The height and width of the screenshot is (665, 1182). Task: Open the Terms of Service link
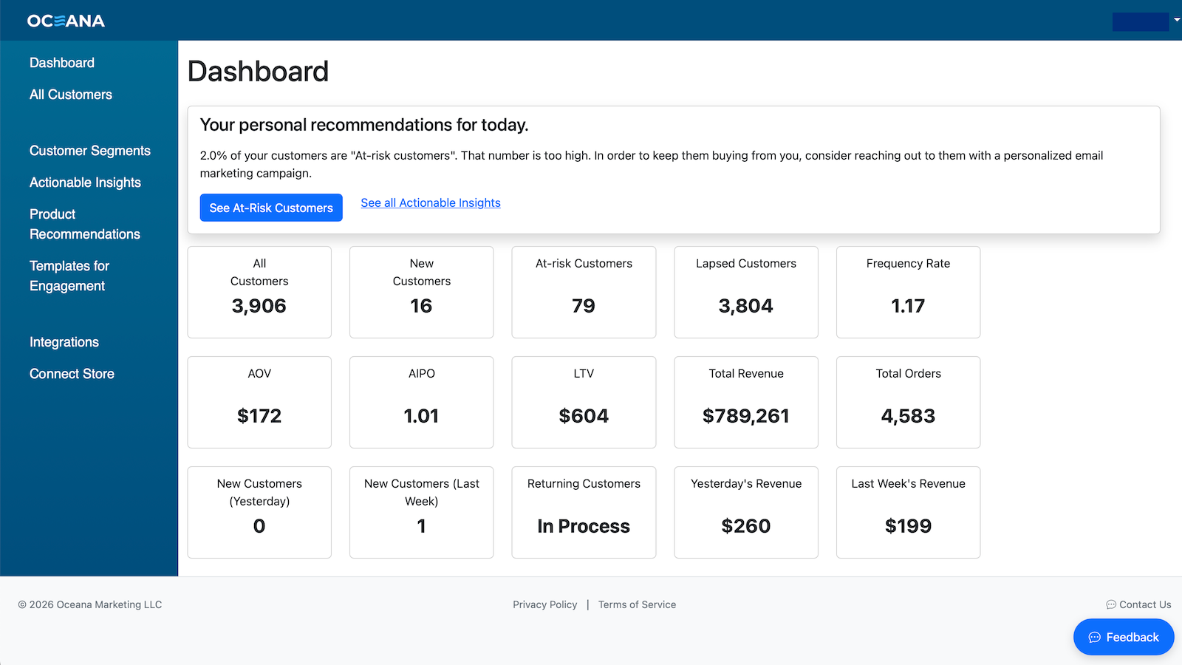point(637,604)
